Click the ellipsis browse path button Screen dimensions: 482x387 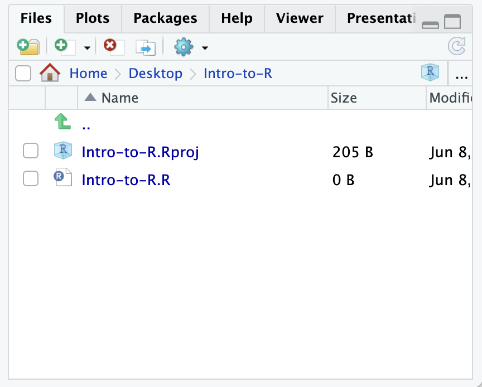click(x=461, y=73)
